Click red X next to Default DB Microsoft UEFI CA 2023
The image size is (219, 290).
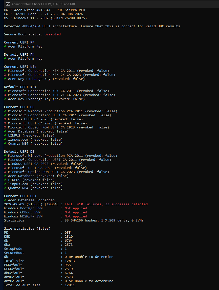pyautogui.click(x=5, y=168)
